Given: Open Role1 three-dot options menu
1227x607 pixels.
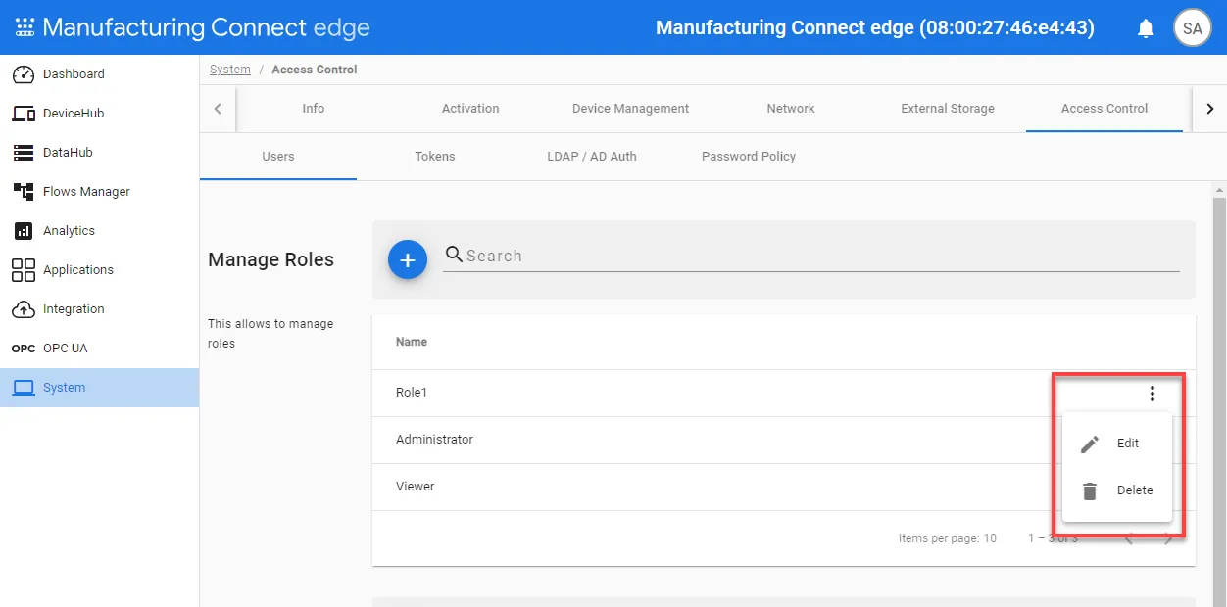Looking at the screenshot, I should 1153,394.
